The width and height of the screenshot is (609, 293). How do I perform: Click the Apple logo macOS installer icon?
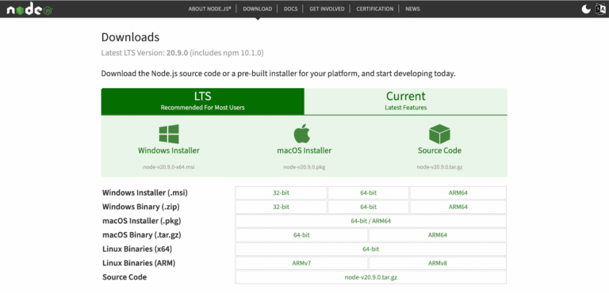[302, 134]
